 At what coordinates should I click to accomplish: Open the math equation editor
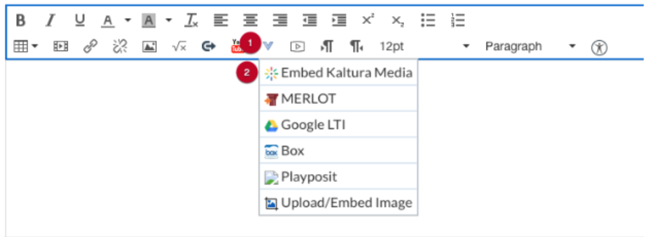point(178,47)
